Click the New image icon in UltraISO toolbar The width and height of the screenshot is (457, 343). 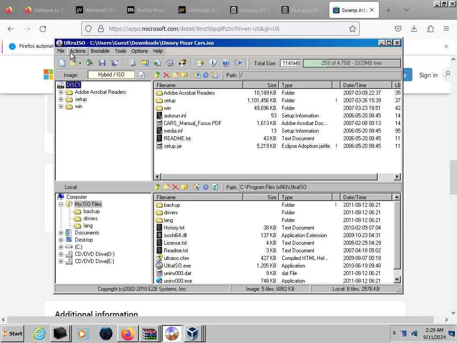click(62, 63)
